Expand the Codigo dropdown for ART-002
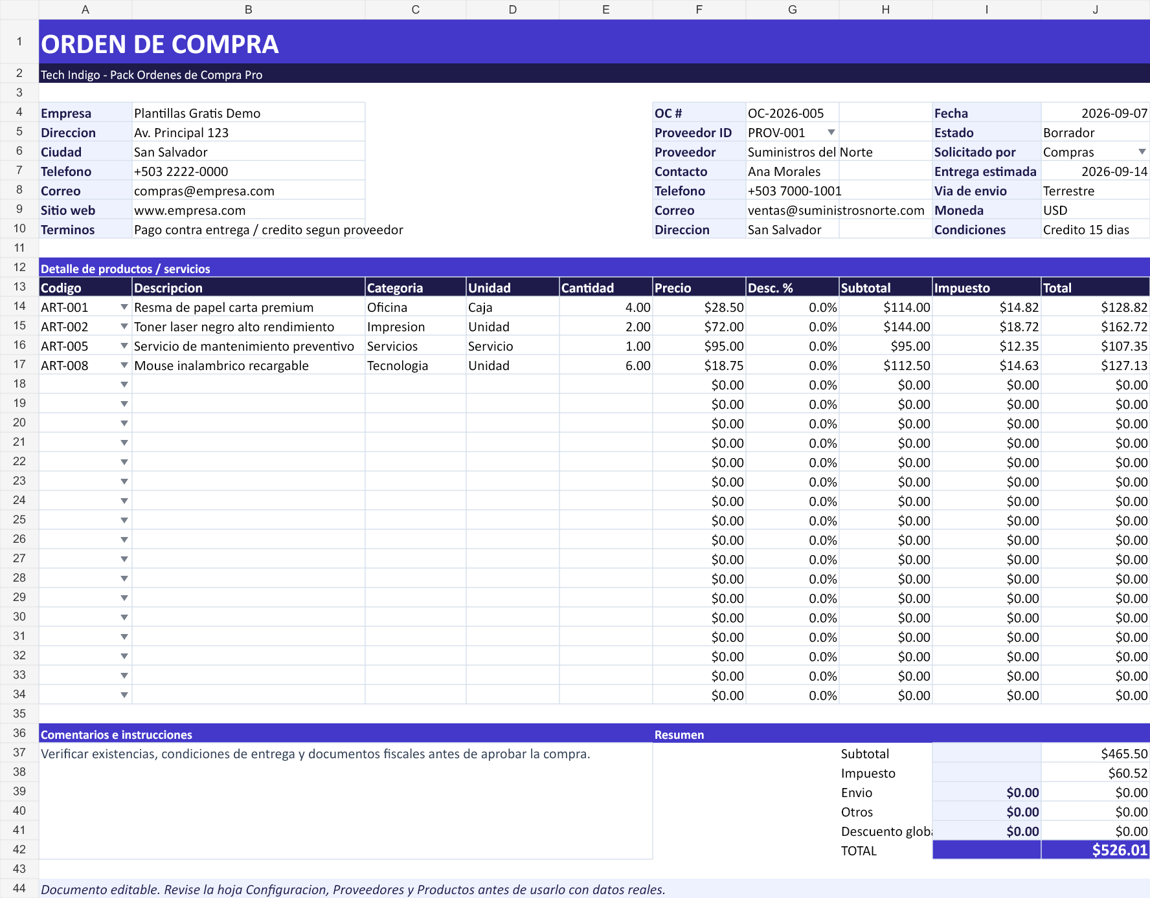 pos(124,326)
